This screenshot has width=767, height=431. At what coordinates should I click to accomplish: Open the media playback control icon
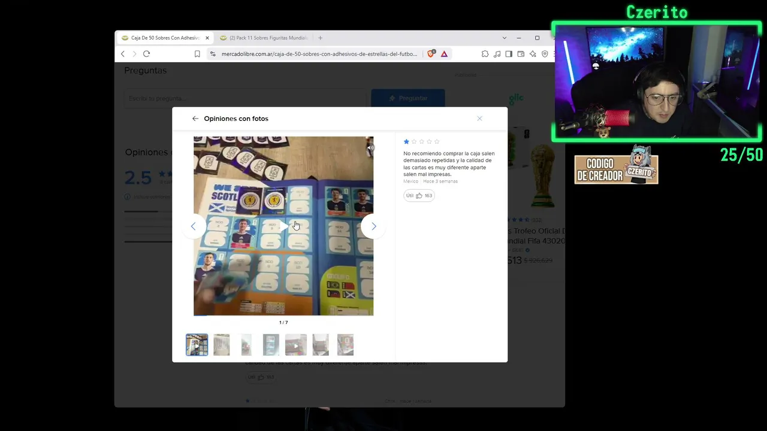tap(497, 54)
